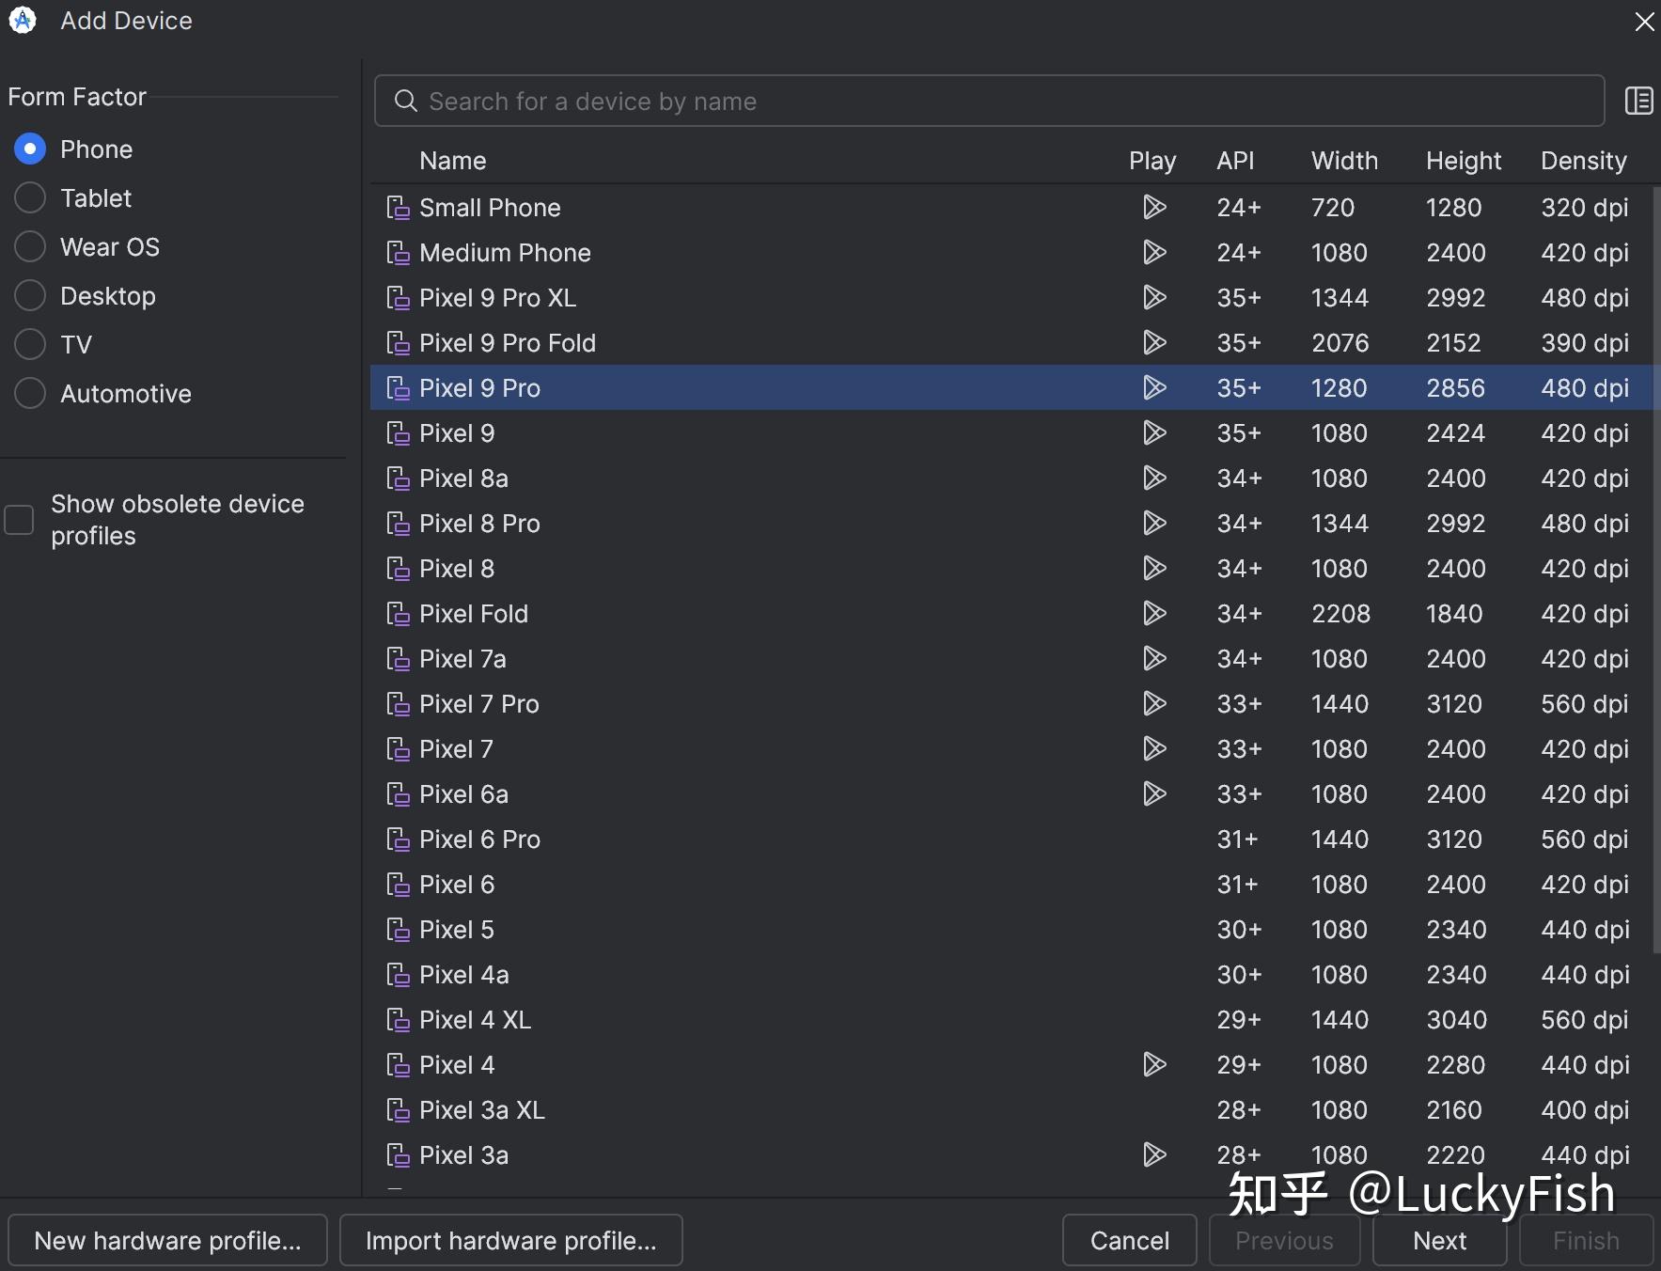Open New hardware profile dialog
Screen dimensions: 1661x1271
coord(167,1240)
